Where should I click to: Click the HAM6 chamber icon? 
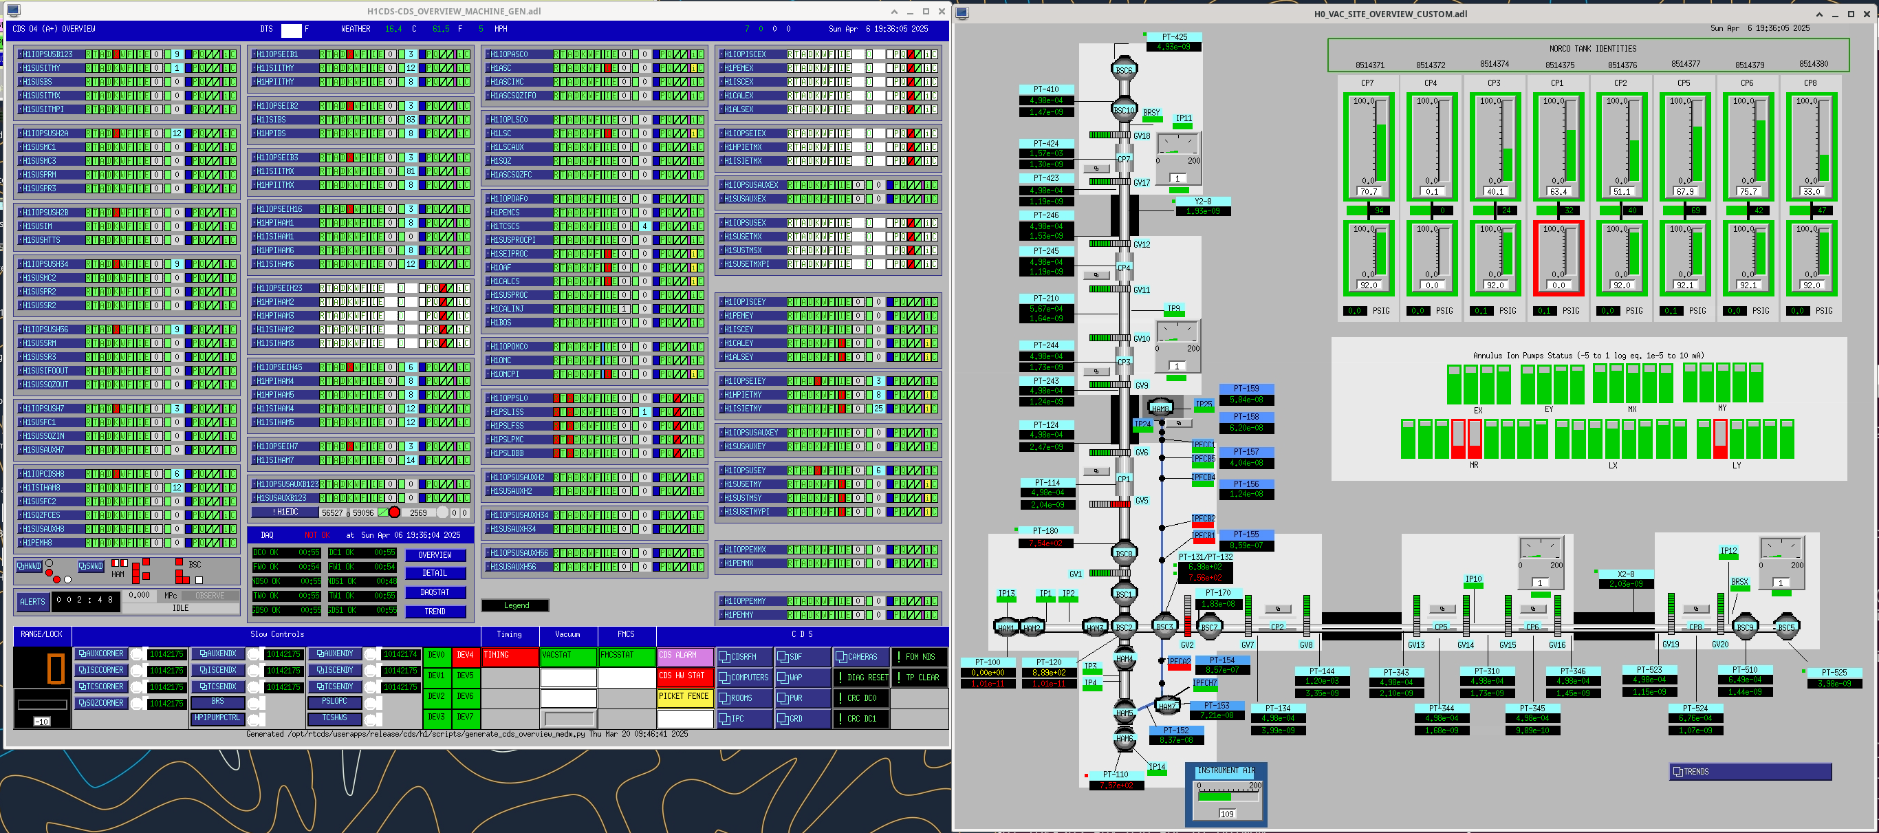(1124, 738)
